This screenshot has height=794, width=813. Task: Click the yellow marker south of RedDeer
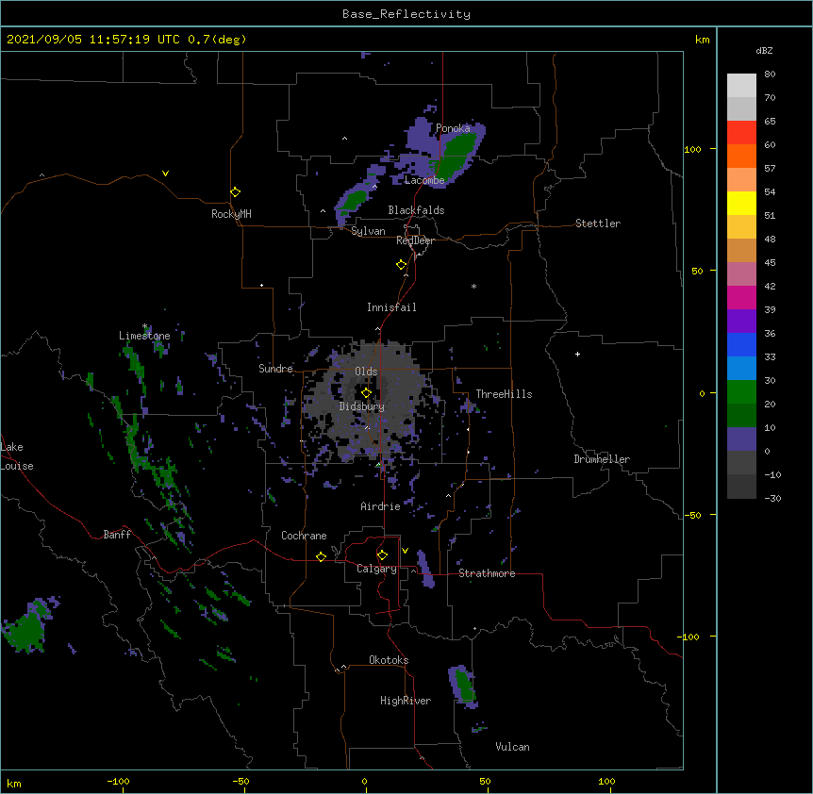[x=402, y=265]
